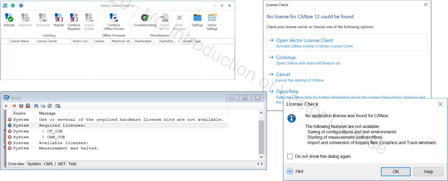This screenshot has height=181, width=448.
Task: Click scroll-up arrow of Write window scrollbar
Action: pyautogui.click(x=261, y=113)
